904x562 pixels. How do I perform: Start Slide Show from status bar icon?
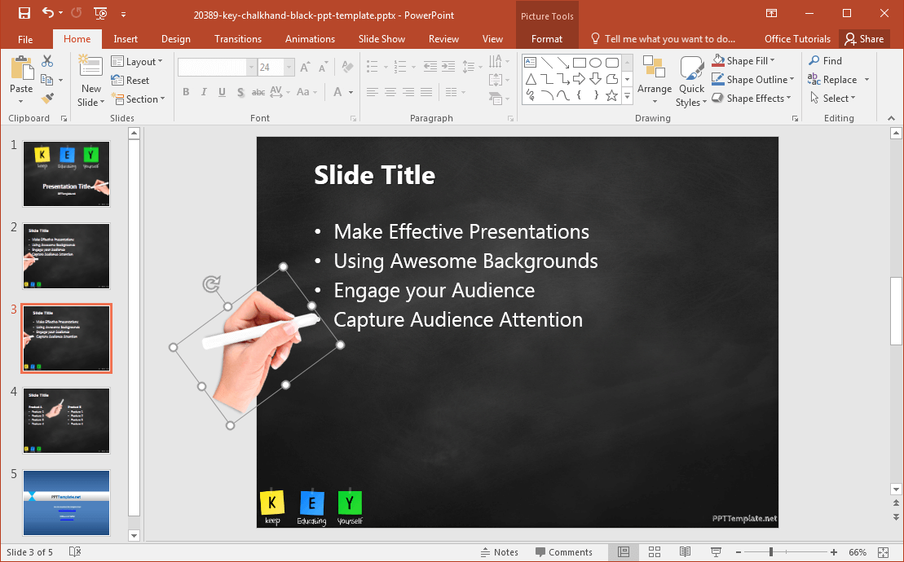tap(716, 552)
